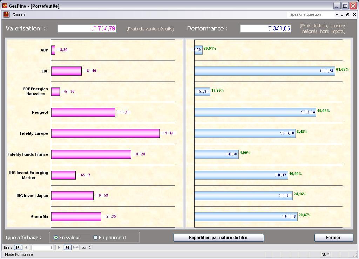The width and height of the screenshot is (359, 259).
Task: Click the blue performance bar showing 17,79%
Action: tap(202, 92)
